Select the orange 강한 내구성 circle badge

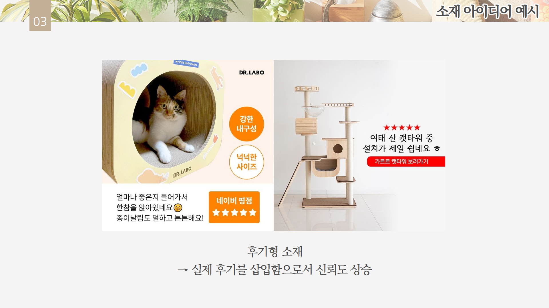[x=246, y=124]
